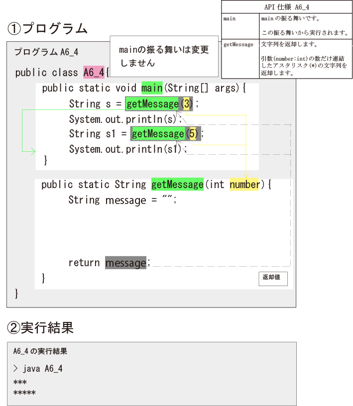Select the getMessage cell in API table

(240, 58)
